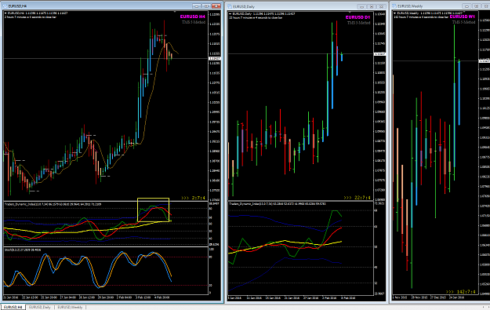The image size is (490, 310).
Task: Maximize the EURUSD,Daily chart window
Action: [372, 6]
